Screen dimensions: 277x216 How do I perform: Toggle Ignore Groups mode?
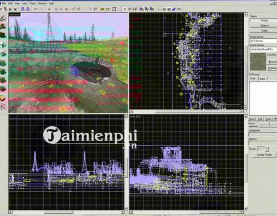click(x=66, y=9)
